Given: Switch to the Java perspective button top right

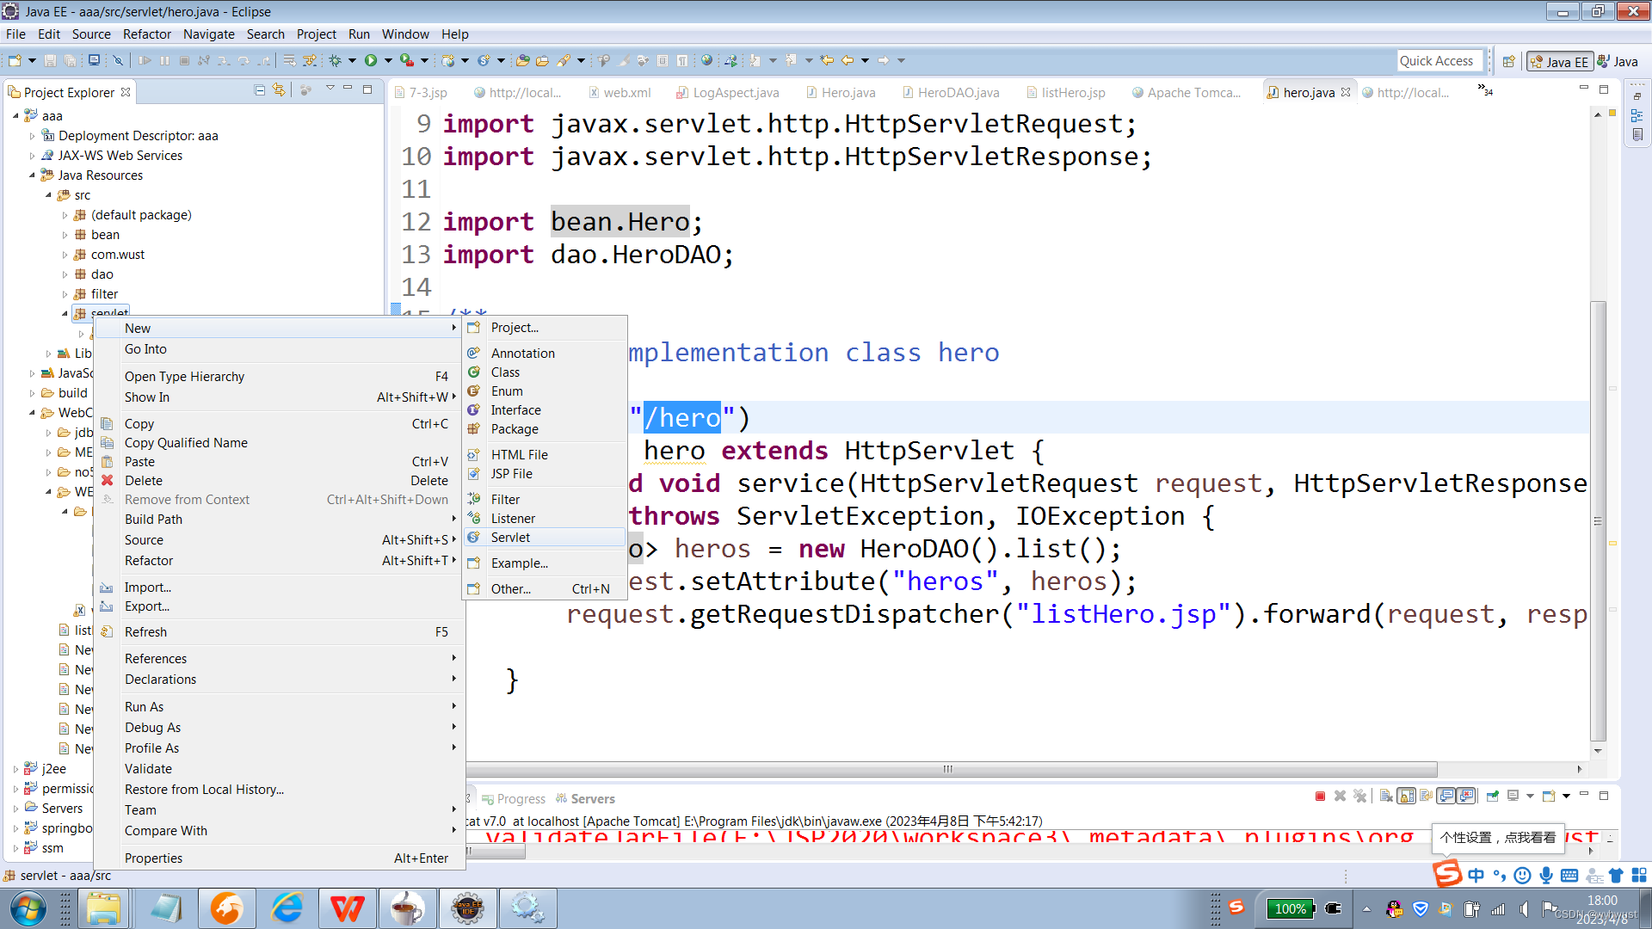Looking at the screenshot, I should tap(1621, 61).
